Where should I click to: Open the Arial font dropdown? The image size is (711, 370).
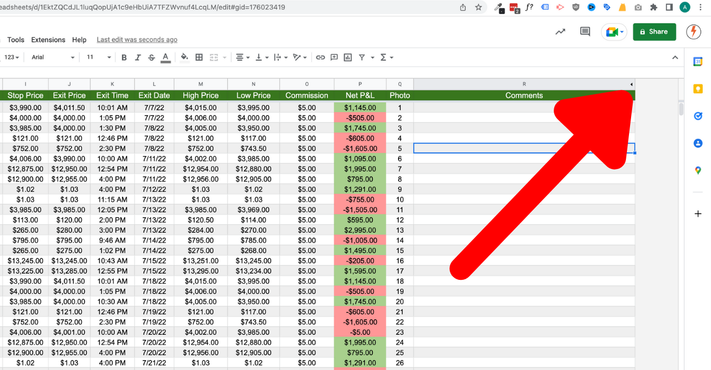pos(52,58)
